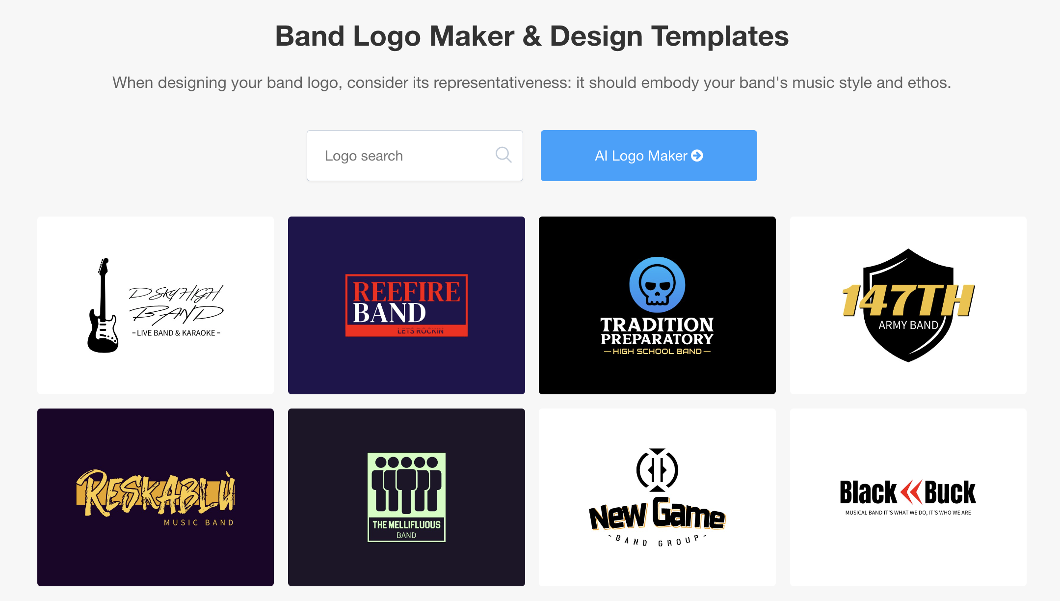Click the arrow icon on AI Logo Maker
Viewport: 1060px width, 601px height.
coord(697,156)
